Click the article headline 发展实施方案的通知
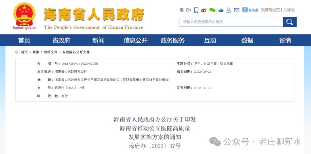This screenshot has height=154, width=311. click(x=155, y=137)
